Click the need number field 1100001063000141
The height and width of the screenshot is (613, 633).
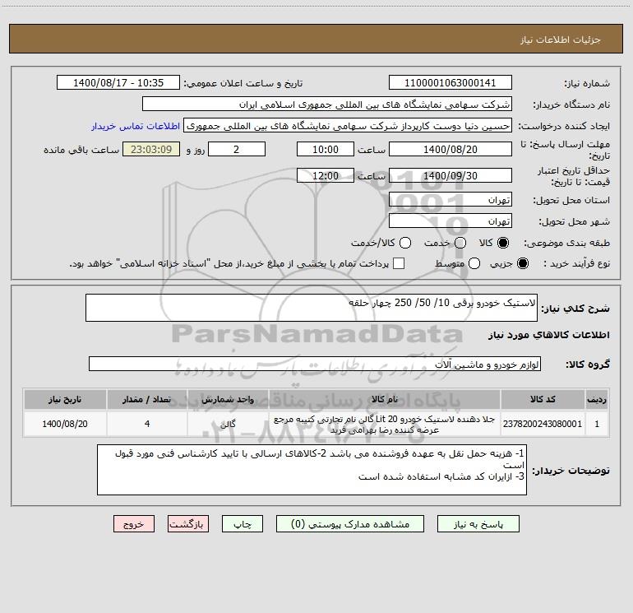click(450, 82)
